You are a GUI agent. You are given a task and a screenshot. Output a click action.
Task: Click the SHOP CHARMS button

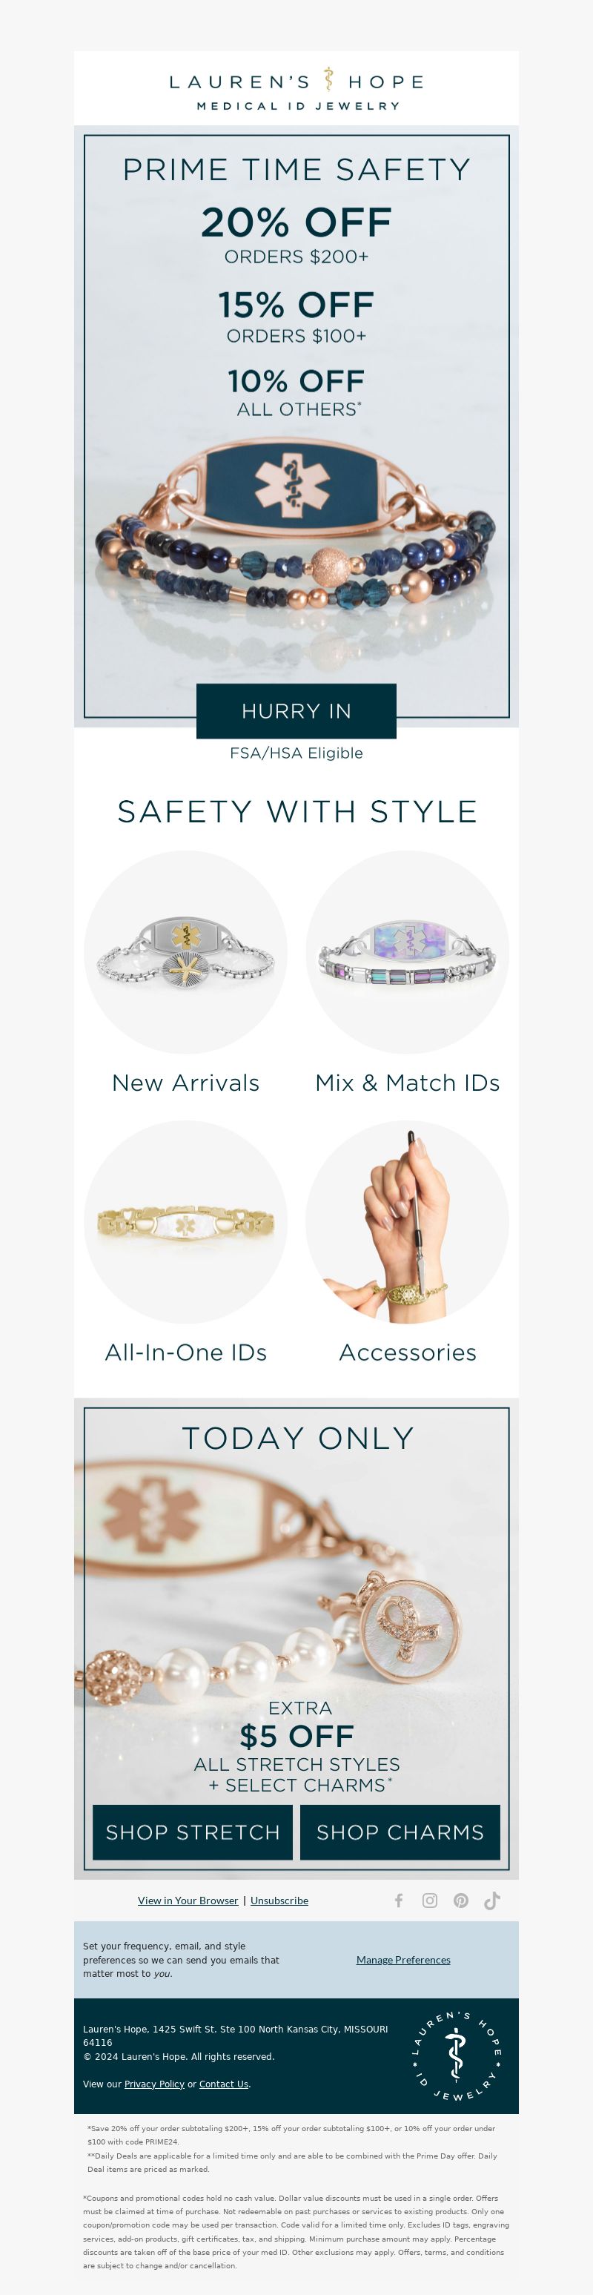click(x=400, y=1832)
